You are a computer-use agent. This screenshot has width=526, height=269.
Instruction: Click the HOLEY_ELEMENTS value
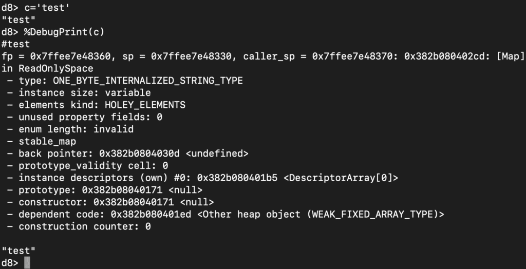pyautogui.click(x=145, y=105)
